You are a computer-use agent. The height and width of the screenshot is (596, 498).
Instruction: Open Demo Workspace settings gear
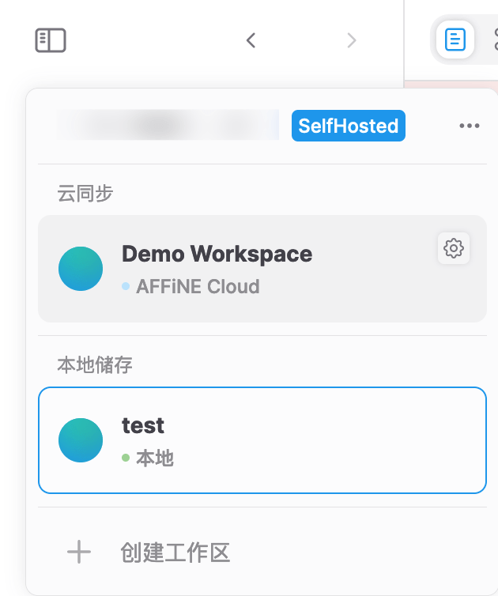pos(454,248)
